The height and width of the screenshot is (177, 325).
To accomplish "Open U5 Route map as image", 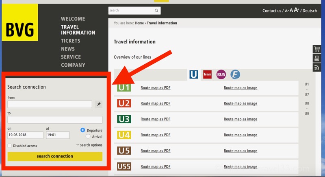I will coord(240,151).
